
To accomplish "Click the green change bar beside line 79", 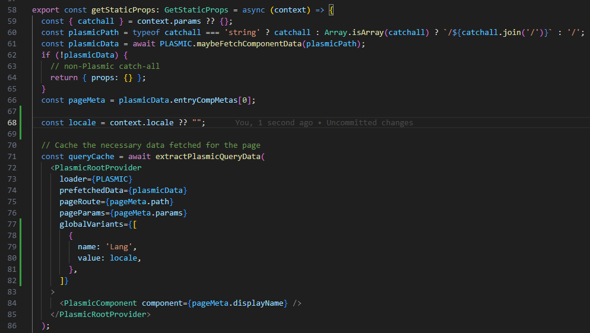I will point(20,247).
